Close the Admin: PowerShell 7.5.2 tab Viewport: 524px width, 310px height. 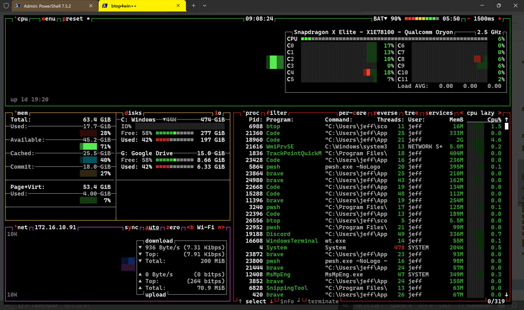(x=91, y=6)
